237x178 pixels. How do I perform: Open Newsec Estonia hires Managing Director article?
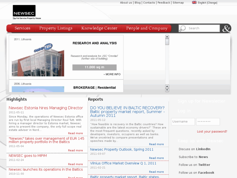[x=46, y=108]
